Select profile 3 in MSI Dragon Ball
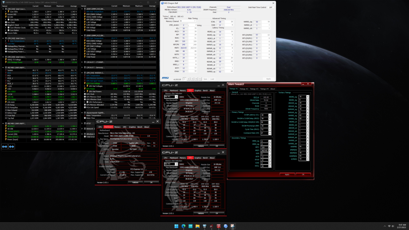This screenshot has width=409, height=230. (x=192, y=79)
